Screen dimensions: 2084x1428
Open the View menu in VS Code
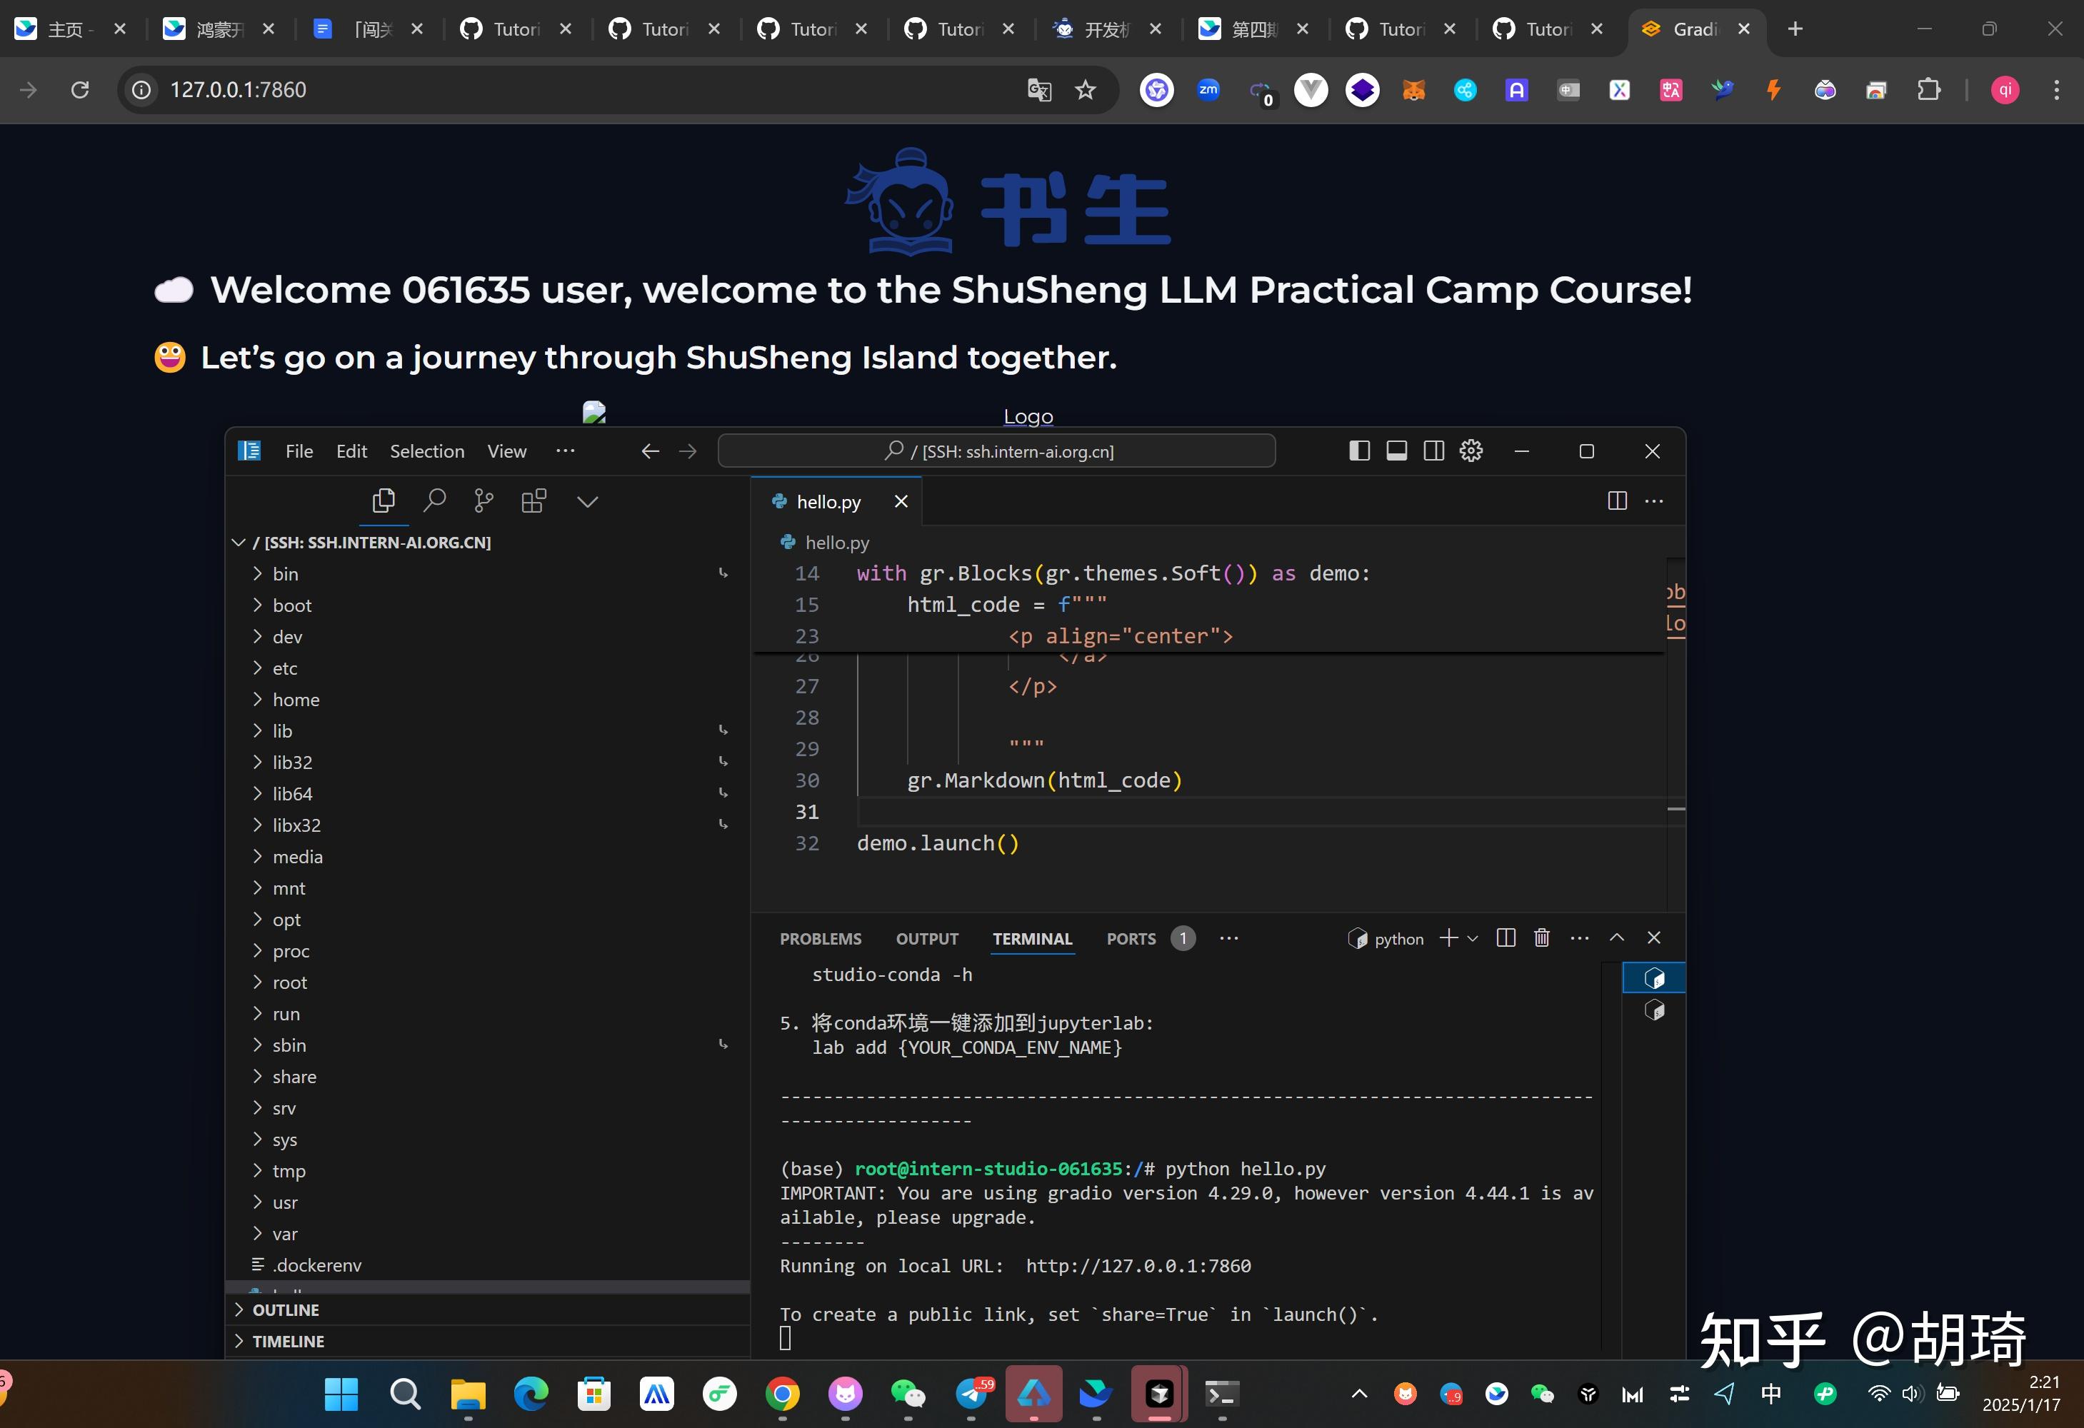(x=506, y=451)
